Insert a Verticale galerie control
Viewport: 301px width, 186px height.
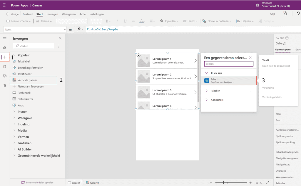34,80
